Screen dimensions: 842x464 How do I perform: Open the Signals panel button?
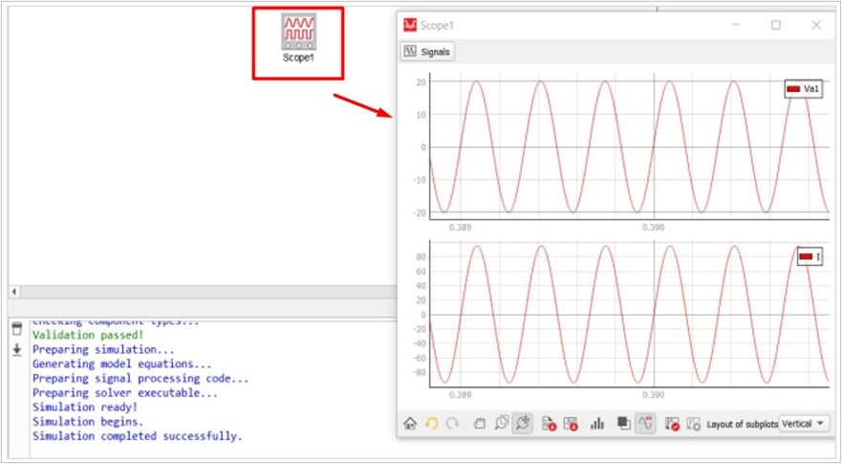(x=427, y=52)
